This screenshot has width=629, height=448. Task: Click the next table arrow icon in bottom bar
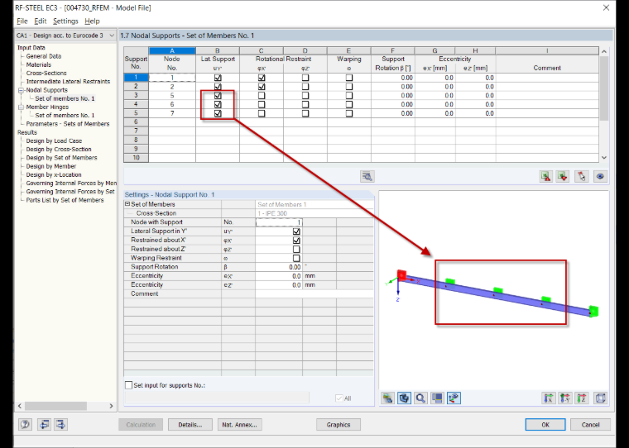coord(60,424)
